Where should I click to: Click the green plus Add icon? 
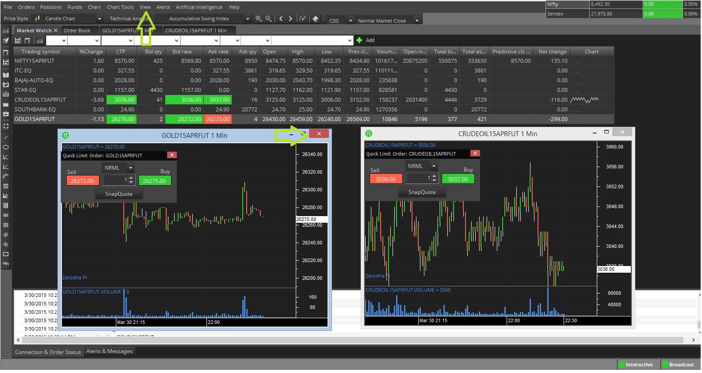pyautogui.click(x=359, y=40)
